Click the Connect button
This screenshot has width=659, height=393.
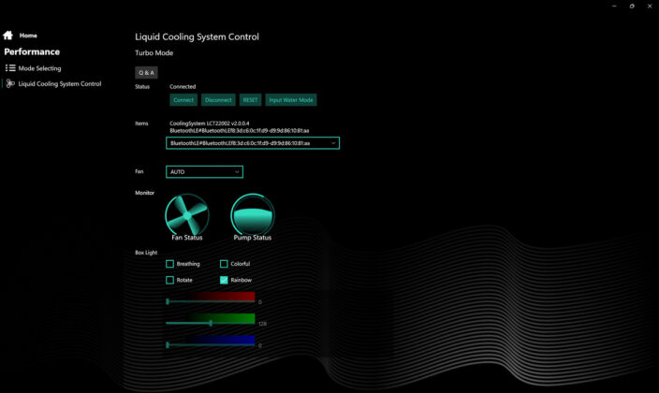pos(183,100)
